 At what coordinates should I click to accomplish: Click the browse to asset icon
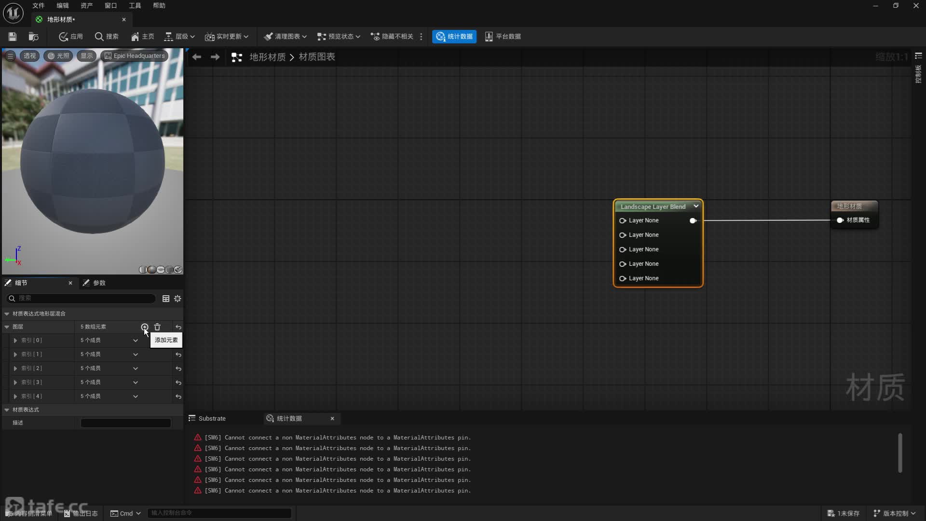pyautogui.click(x=33, y=37)
